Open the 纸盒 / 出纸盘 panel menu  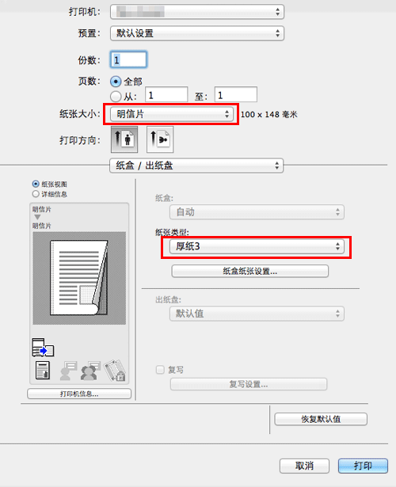coord(196,166)
